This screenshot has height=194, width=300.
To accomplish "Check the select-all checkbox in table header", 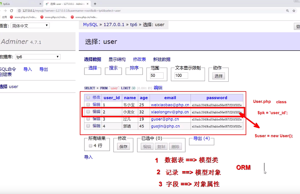I will 88,97.
